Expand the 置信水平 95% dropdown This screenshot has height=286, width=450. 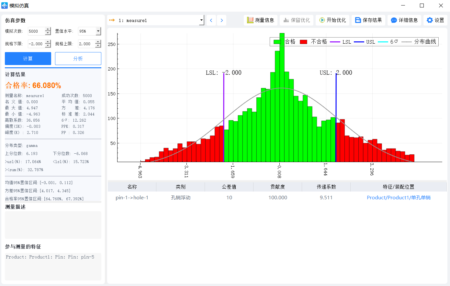tap(98, 31)
